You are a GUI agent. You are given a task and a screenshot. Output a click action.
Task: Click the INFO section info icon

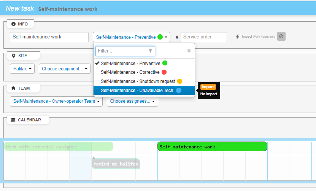click(14, 24)
